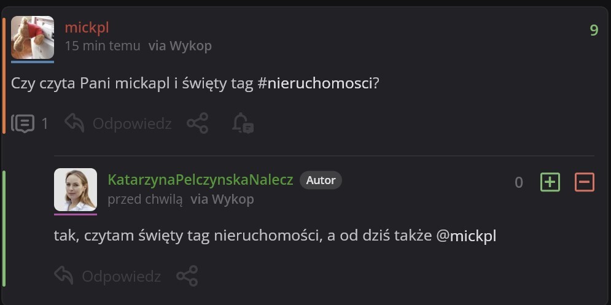Viewport: 611px width, 305px height.
Task: Toggle notification bell for mickpl's post
Action: coord(243,124)
